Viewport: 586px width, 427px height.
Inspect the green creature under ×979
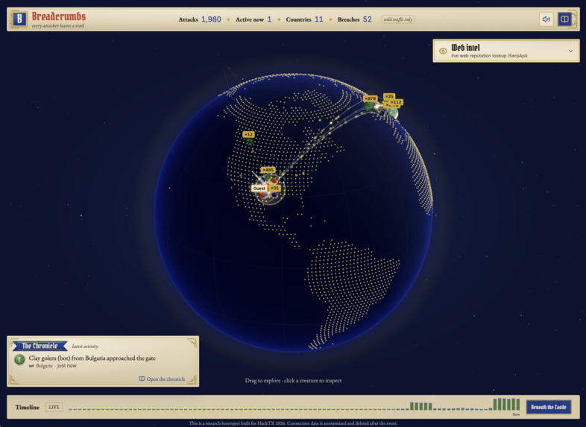tap(369, 107)
